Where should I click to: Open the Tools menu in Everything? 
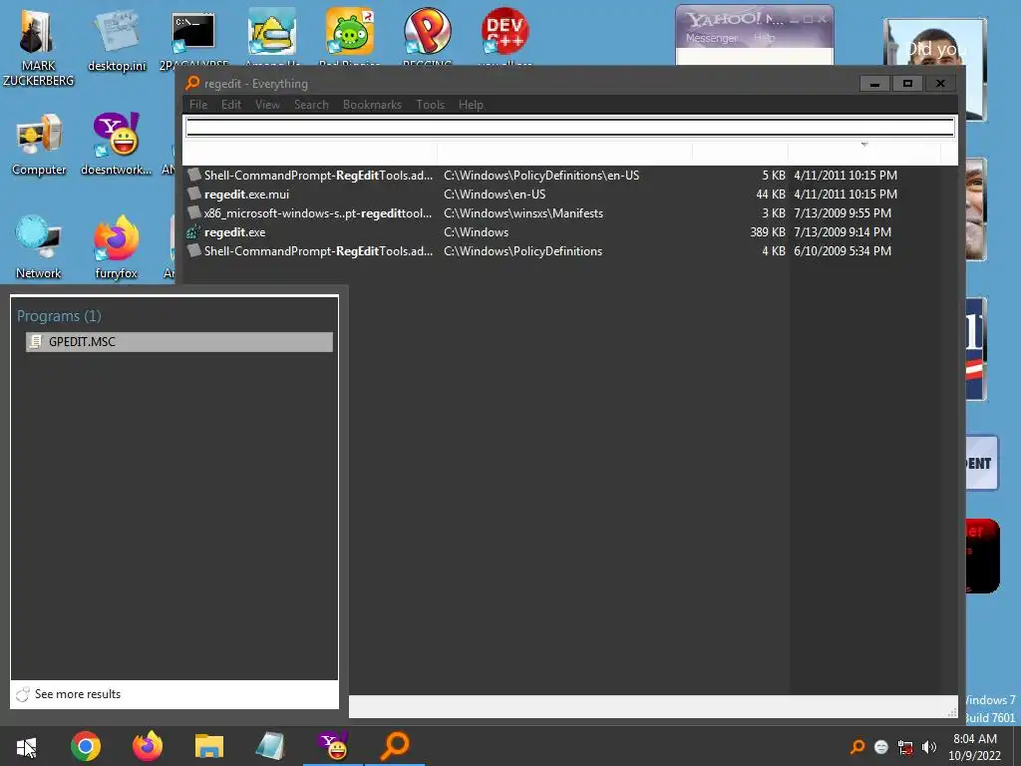431,104
